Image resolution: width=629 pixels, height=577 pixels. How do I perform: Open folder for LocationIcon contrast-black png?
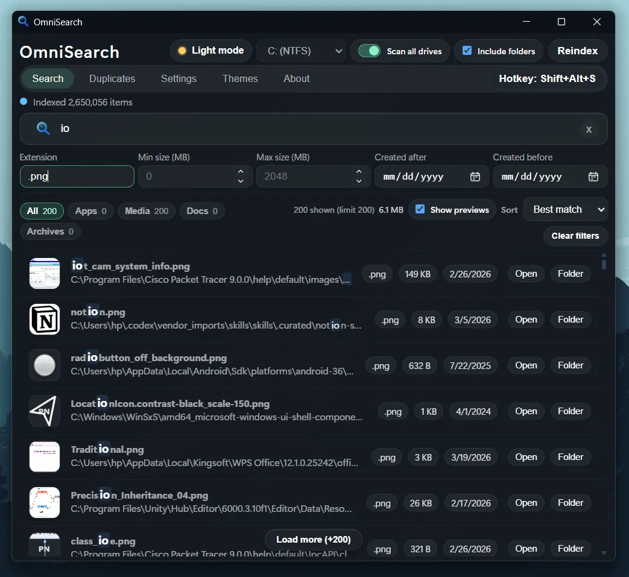click(571, 411)
